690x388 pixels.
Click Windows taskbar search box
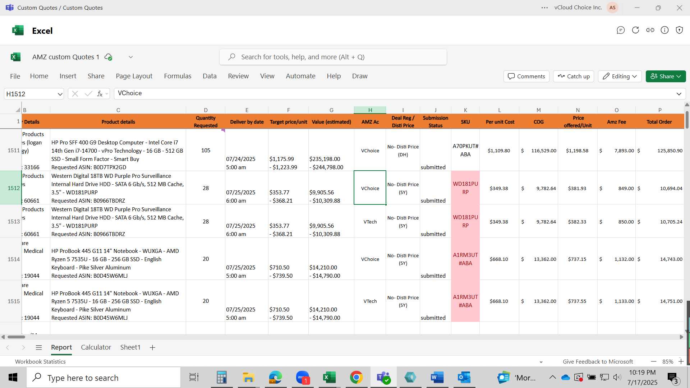(104, 378)
